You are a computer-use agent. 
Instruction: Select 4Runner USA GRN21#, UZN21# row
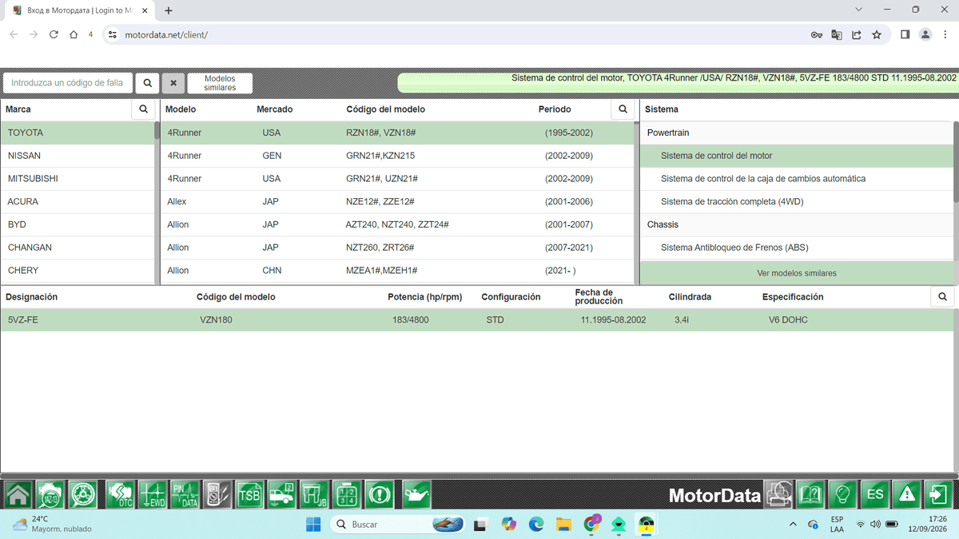pyautogui.click(x=397, y=179)
